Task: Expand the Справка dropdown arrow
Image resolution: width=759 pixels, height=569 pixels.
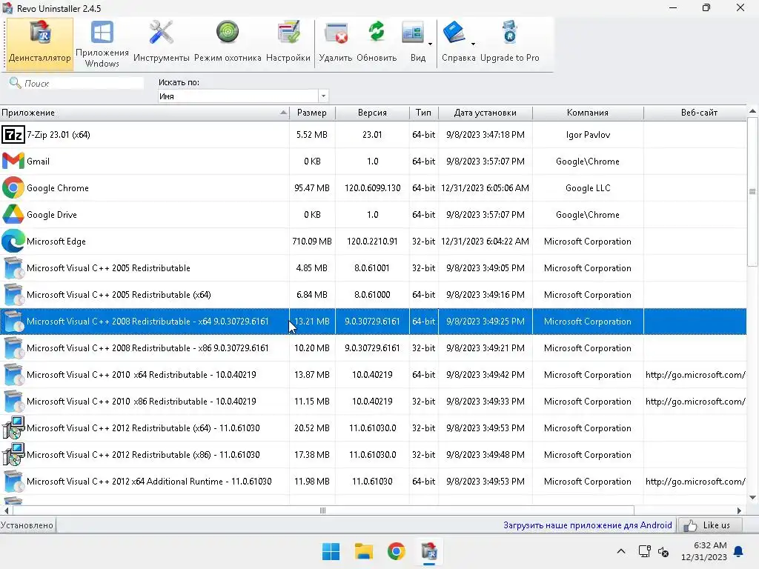Action: click(473, 44)
